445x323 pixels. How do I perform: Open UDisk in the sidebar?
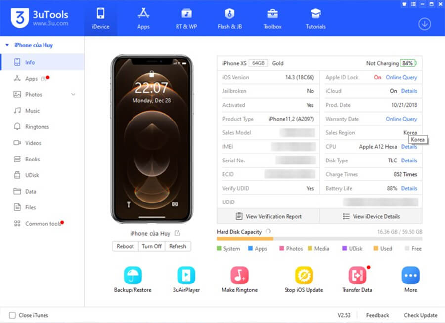42,175
